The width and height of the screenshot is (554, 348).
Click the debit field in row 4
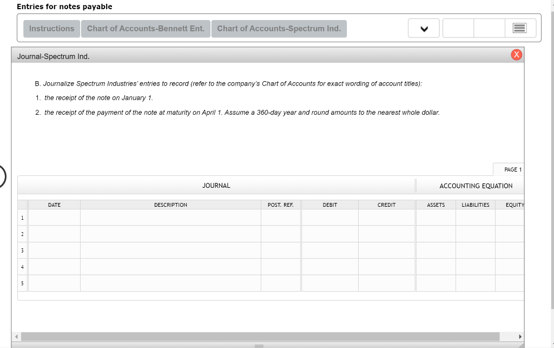[x=330, y=267]
